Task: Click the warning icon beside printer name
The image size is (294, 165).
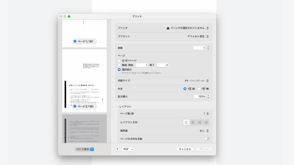Action: (x=168, y=28)
